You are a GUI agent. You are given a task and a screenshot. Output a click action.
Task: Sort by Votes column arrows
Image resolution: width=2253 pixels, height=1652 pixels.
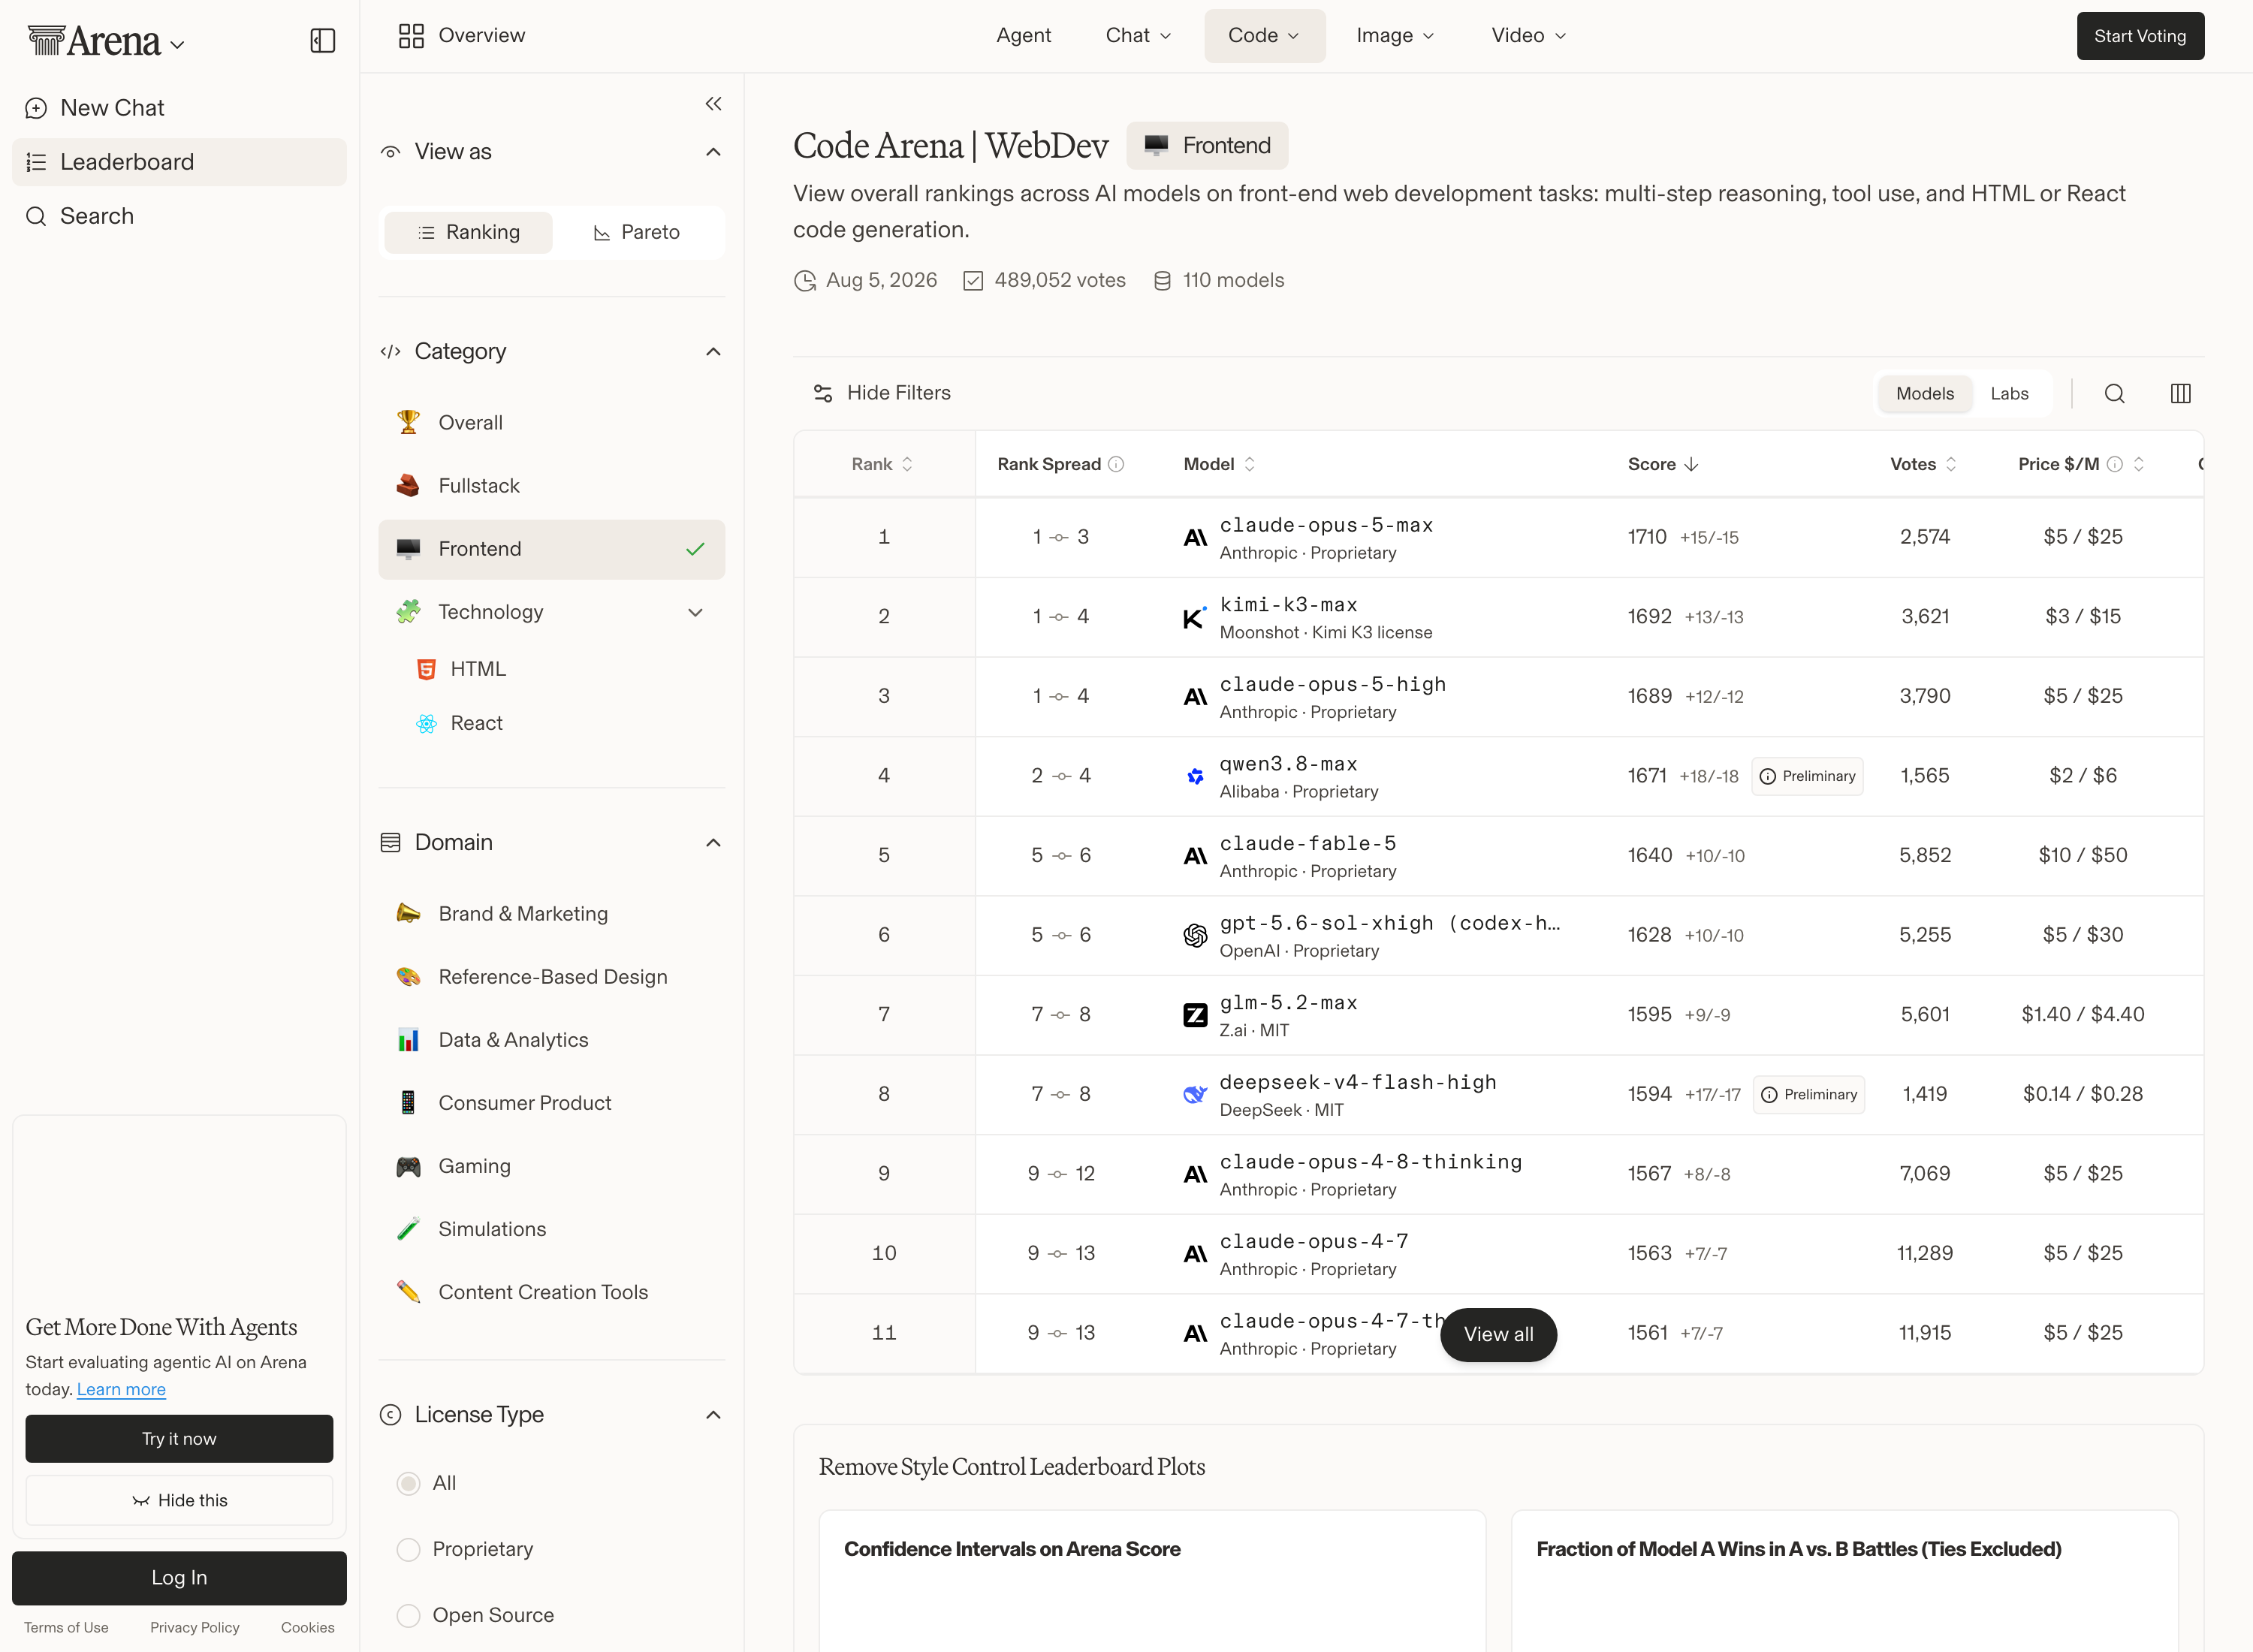[x=1950, y=464]
